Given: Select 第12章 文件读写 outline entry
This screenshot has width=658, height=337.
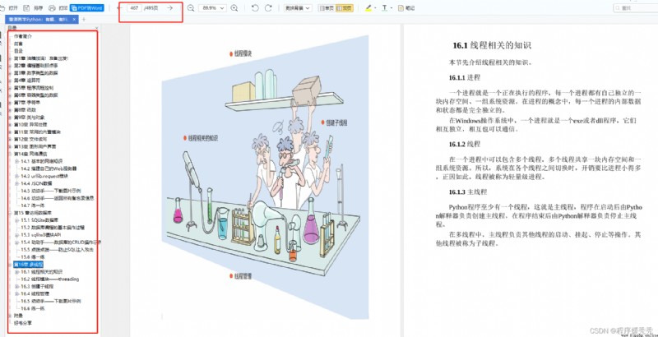Looking at the screenshot, I should point(30,139).
